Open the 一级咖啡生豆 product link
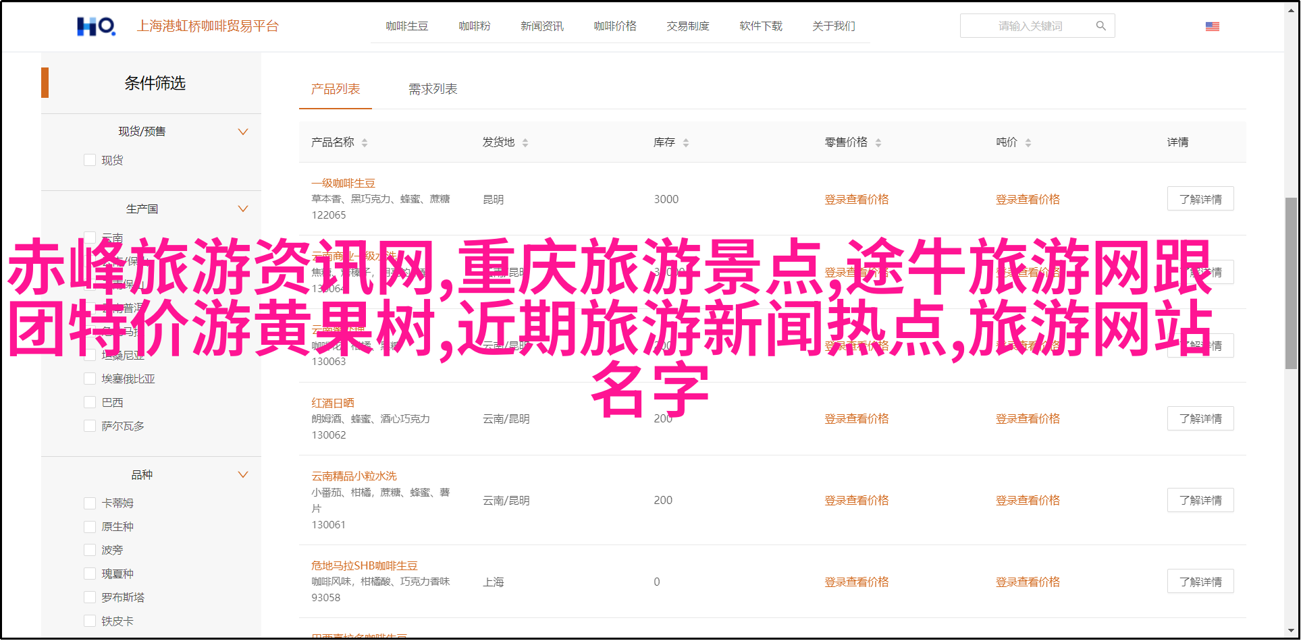Viewport: 1301px width, 641px height. (343, 183)
